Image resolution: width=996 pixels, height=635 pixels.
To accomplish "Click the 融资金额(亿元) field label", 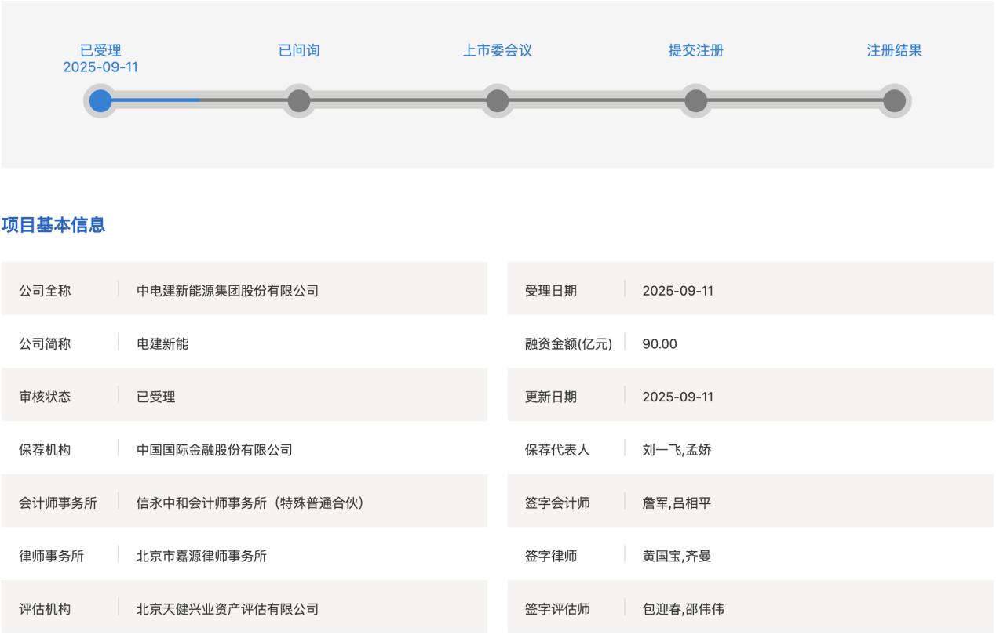I will (569, 343).
